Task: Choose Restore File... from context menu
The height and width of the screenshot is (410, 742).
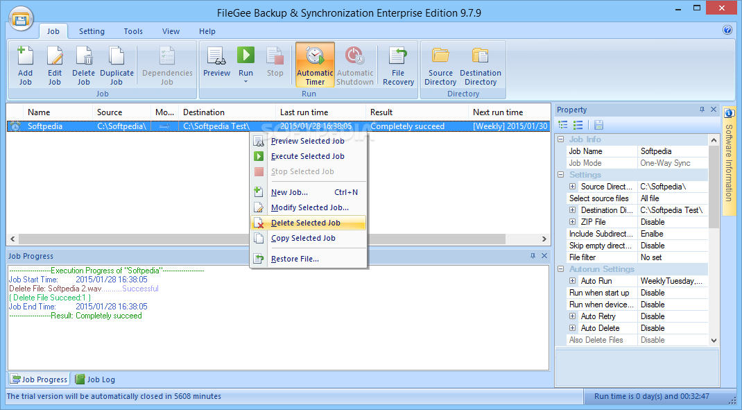Action: click(x=308, y=259)
